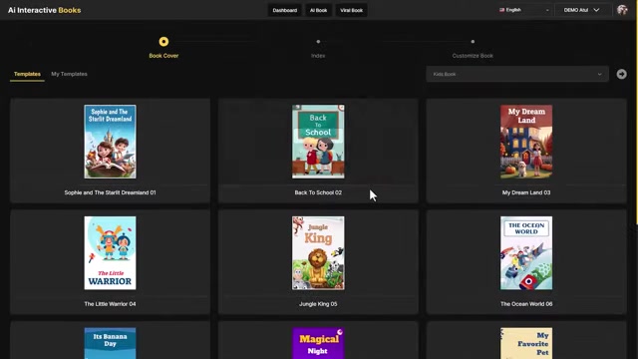The width and height of the screenshot is (638, 359).
Task: Expand the DEMO Atul account menu
Action: (581, 10)
